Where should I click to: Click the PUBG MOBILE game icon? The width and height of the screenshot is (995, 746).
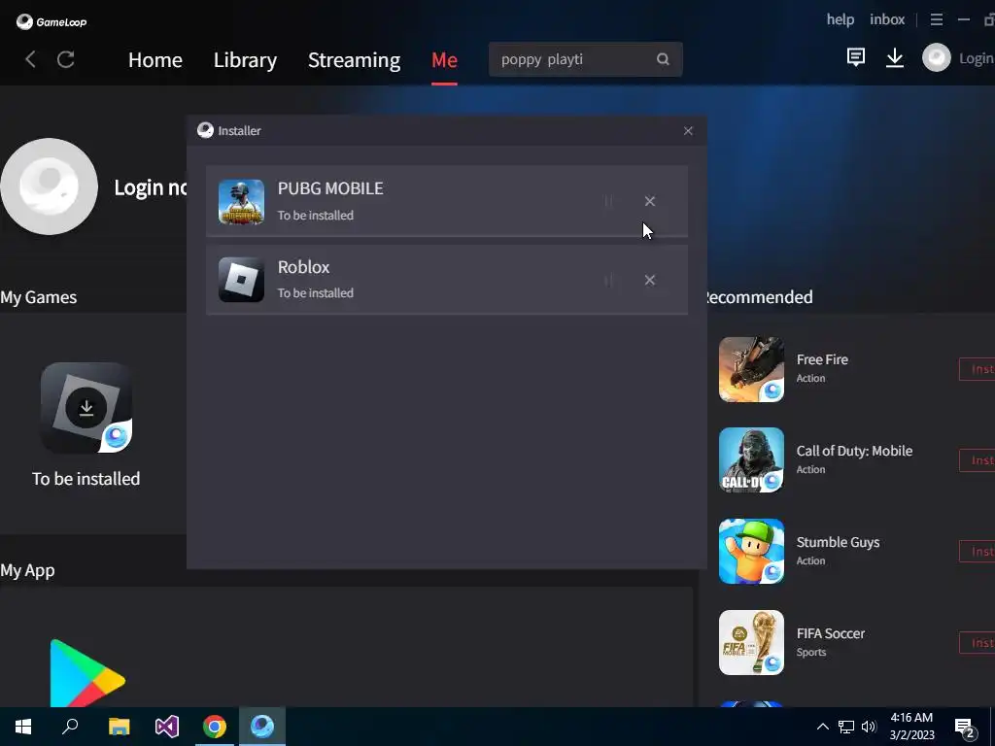(x=241, y=202)
